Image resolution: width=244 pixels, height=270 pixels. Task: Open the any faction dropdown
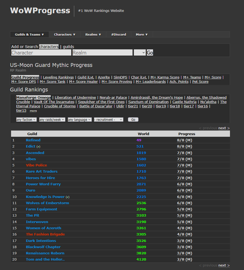[26, 119]
